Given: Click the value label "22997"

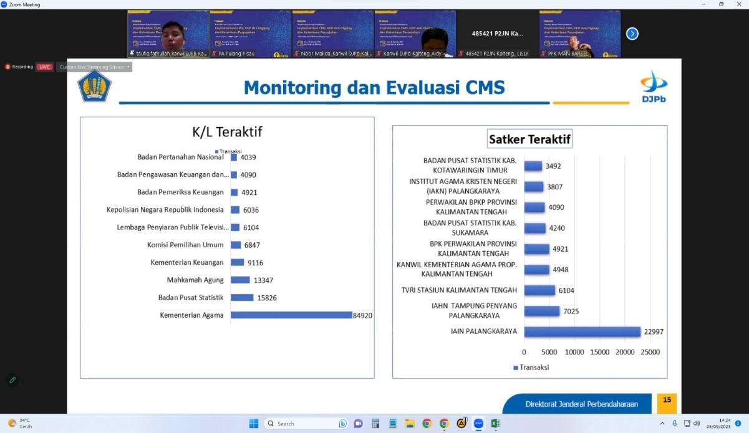Looking at the screenshot, I should pos(653,331).
